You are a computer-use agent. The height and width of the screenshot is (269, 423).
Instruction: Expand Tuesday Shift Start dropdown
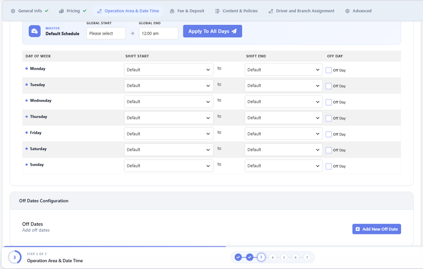(x=169, y=85)
